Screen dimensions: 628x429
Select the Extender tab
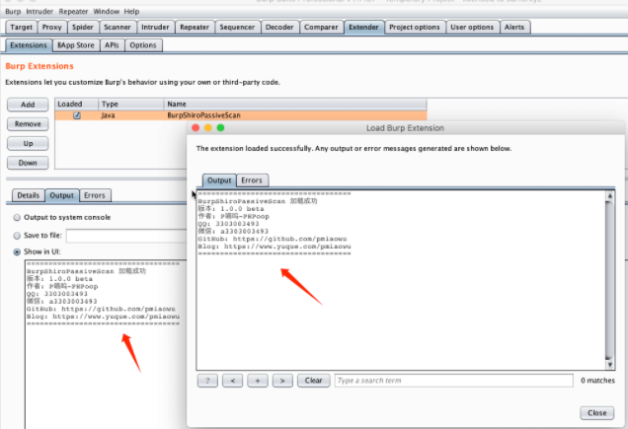363,28
